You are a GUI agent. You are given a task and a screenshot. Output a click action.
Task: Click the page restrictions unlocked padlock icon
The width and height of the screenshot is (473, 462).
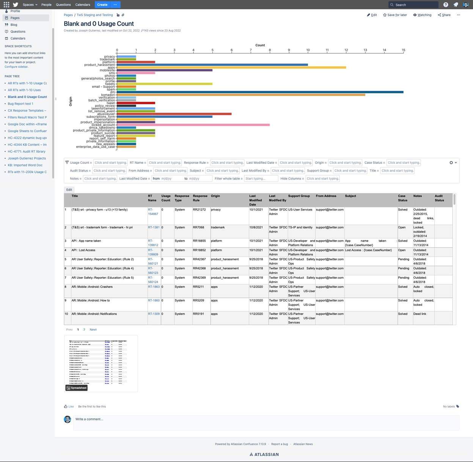(118, 15)
